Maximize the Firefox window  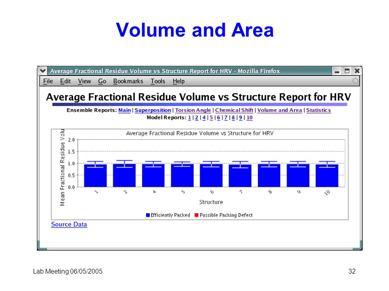347,71
